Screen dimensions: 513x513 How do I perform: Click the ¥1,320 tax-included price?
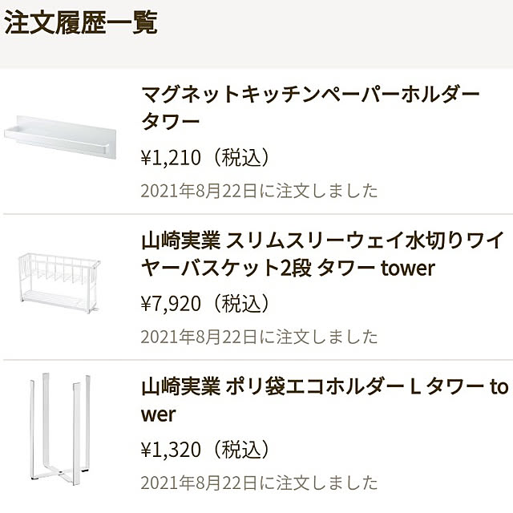205,450
